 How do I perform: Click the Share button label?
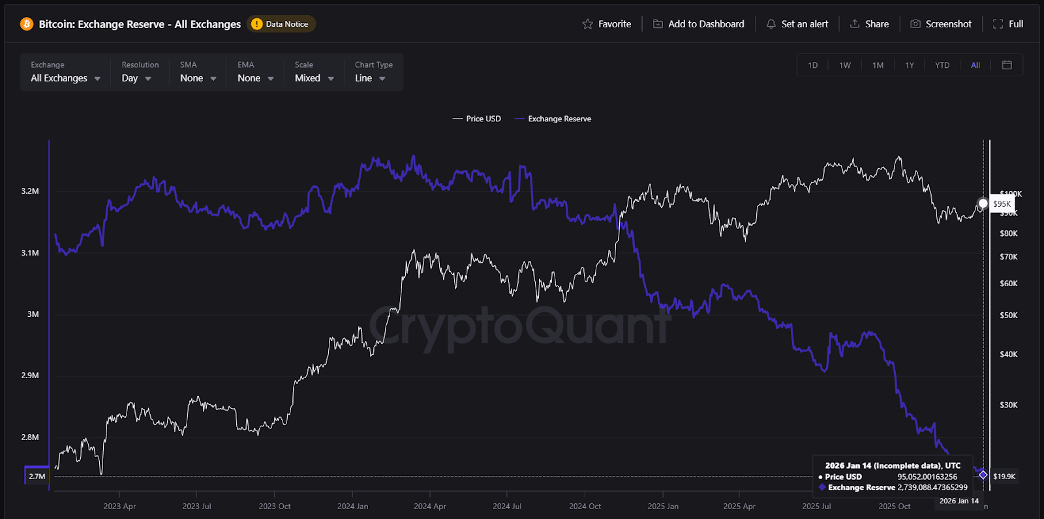877,24
